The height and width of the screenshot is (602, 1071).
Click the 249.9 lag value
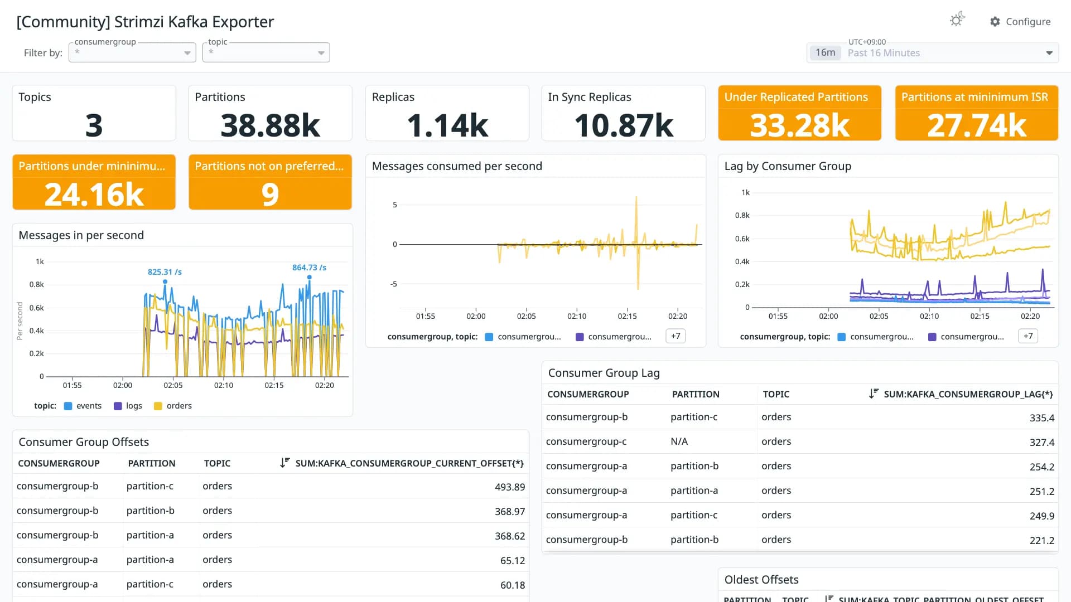click(x=1042, y=516)
